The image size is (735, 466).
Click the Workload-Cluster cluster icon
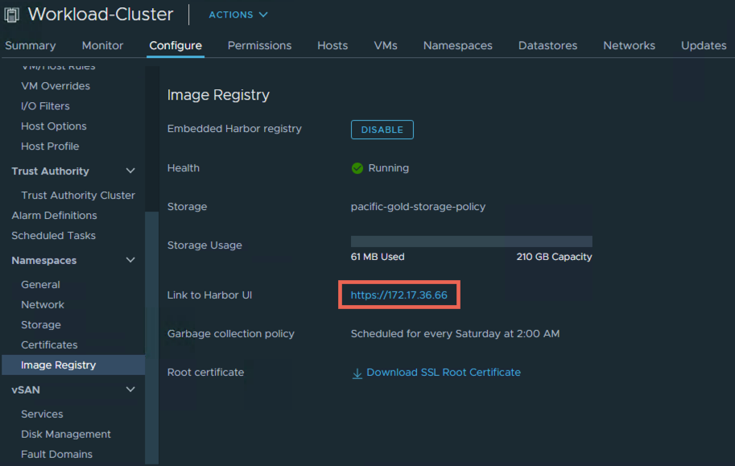pos(11,14)
